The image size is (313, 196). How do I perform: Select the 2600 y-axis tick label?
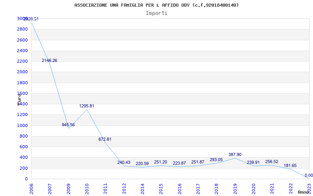point(22,40)
